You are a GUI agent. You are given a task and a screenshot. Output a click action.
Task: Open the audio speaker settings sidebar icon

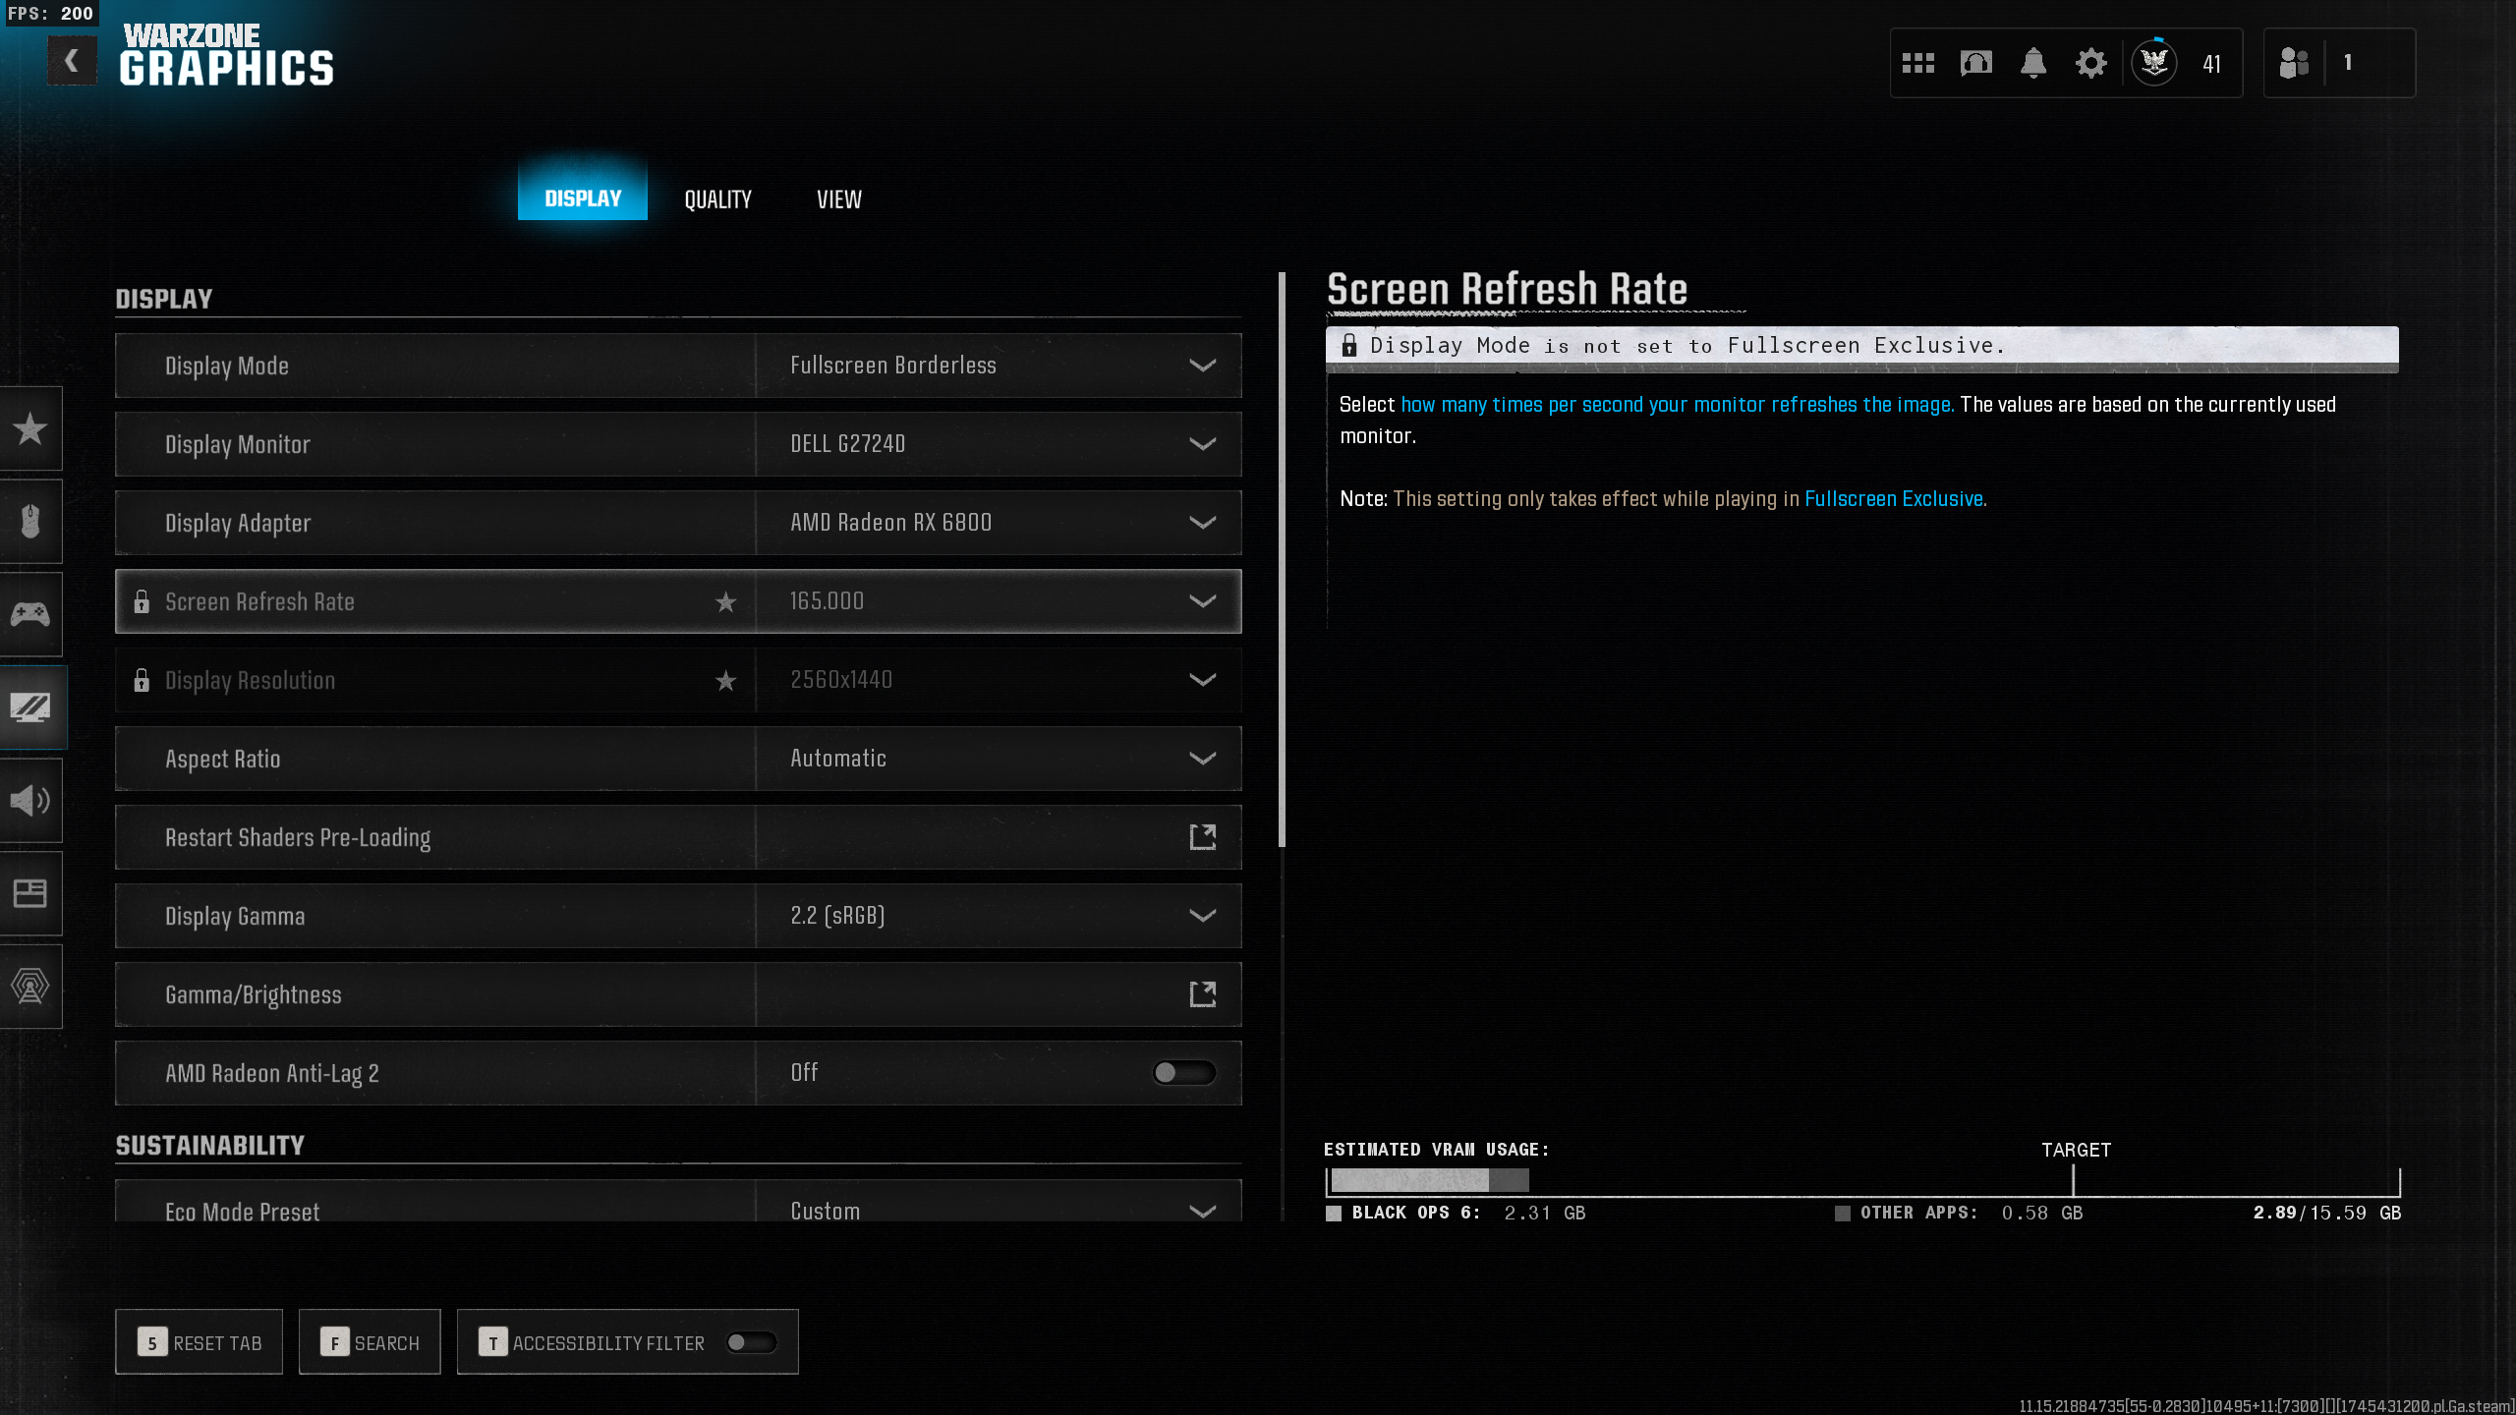[30, 800]
